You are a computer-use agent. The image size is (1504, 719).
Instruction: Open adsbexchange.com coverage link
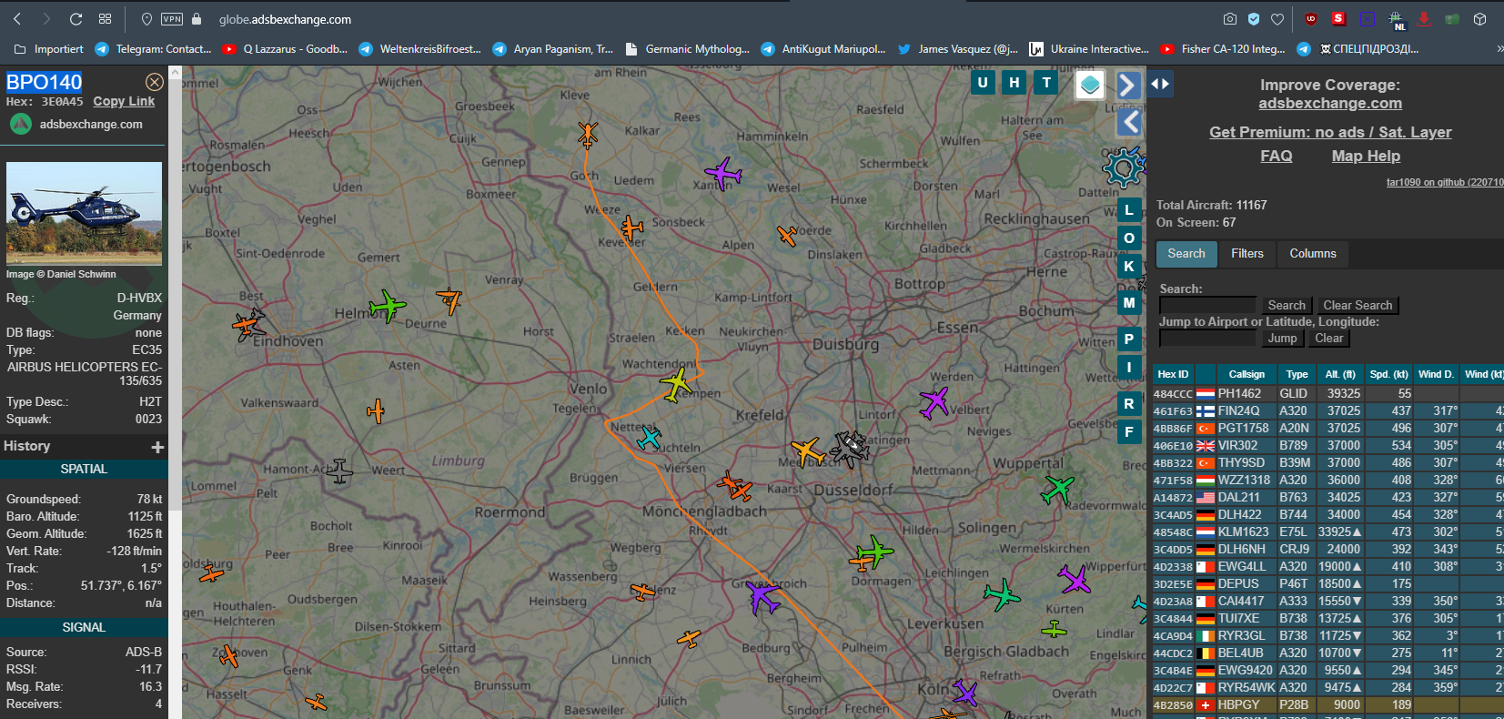pos(1330,104)
